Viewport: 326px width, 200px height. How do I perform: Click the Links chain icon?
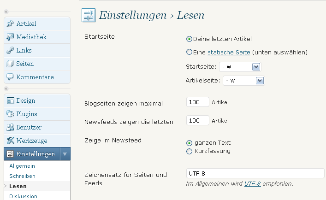click(x=10, y=51)
